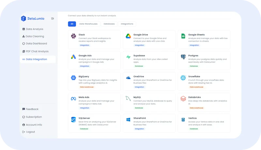Click the Google Ads description text
261x150 pixels.
pyautogui.click(x=96, y=61)
